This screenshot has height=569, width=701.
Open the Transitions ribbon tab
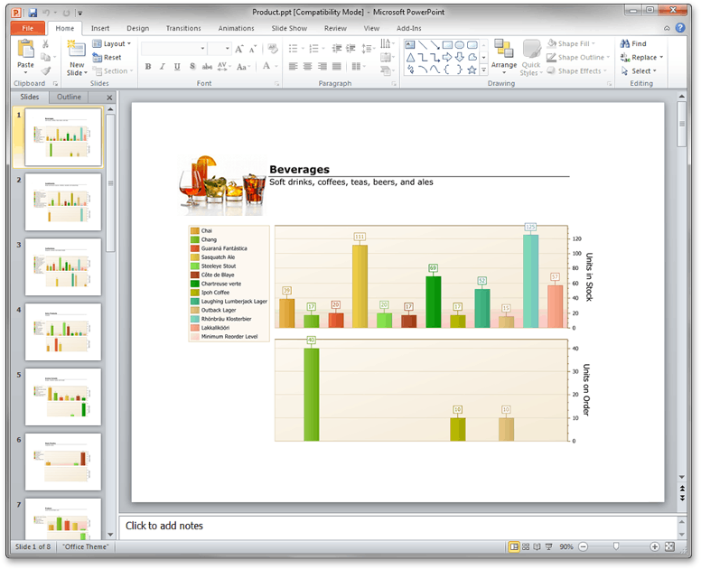tap(183, 28)
